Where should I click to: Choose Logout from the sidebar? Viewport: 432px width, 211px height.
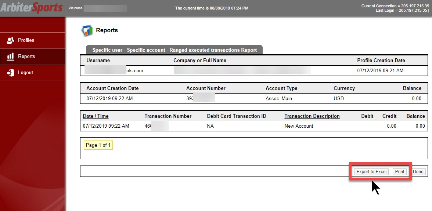[x=32, y=73]
